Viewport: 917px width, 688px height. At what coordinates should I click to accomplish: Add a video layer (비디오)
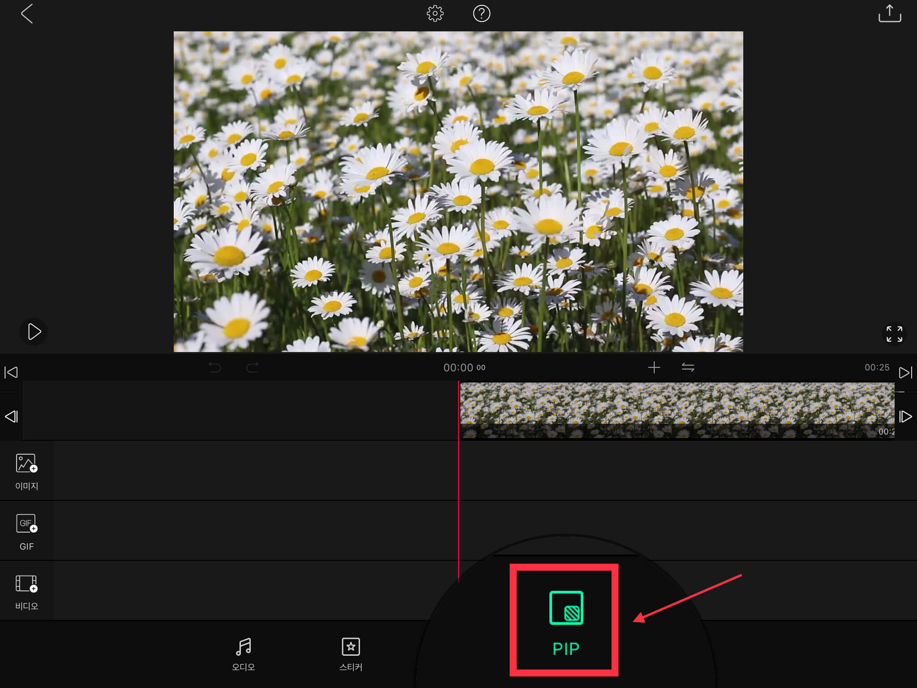(26, 591)
